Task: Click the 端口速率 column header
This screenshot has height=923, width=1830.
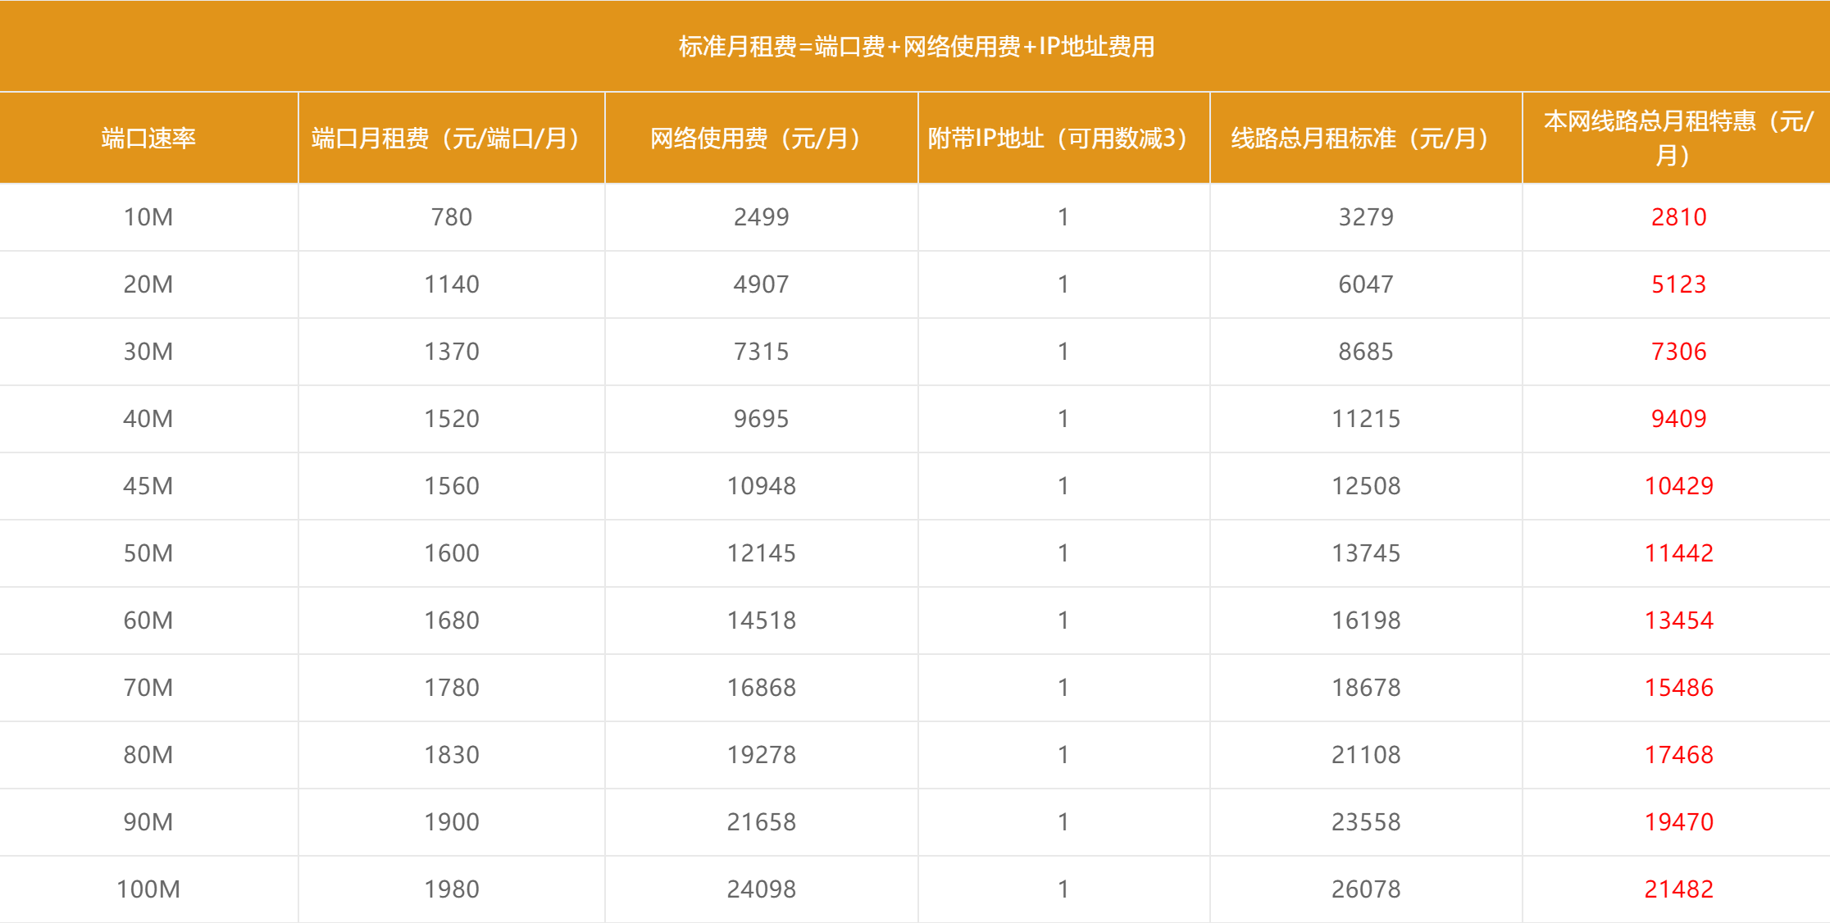Action: tap(148, 138)
